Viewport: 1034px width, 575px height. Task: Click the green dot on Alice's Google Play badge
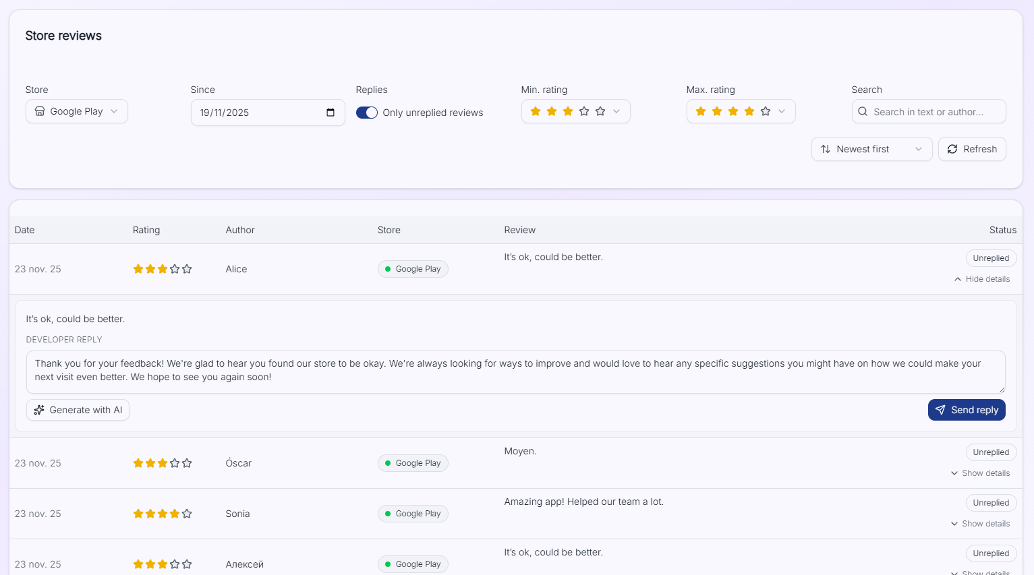388,269
